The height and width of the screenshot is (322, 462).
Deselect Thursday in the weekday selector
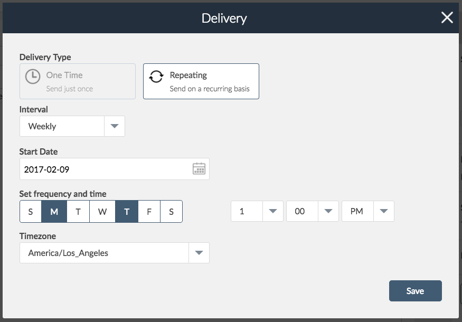pos(127,212)
